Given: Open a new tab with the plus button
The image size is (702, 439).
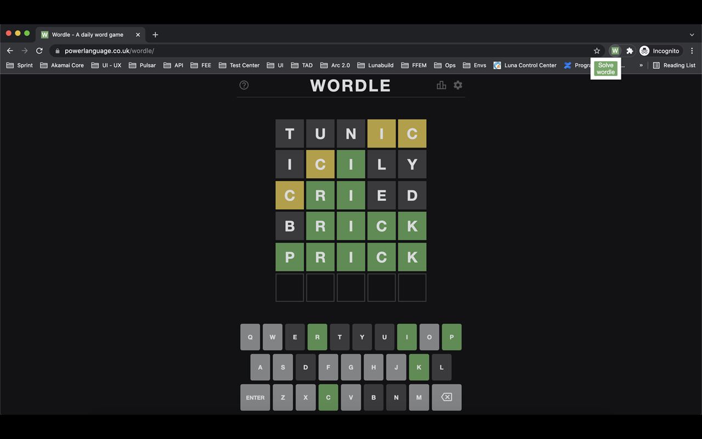Looking at the screenshot, I should tap(155, 35).
